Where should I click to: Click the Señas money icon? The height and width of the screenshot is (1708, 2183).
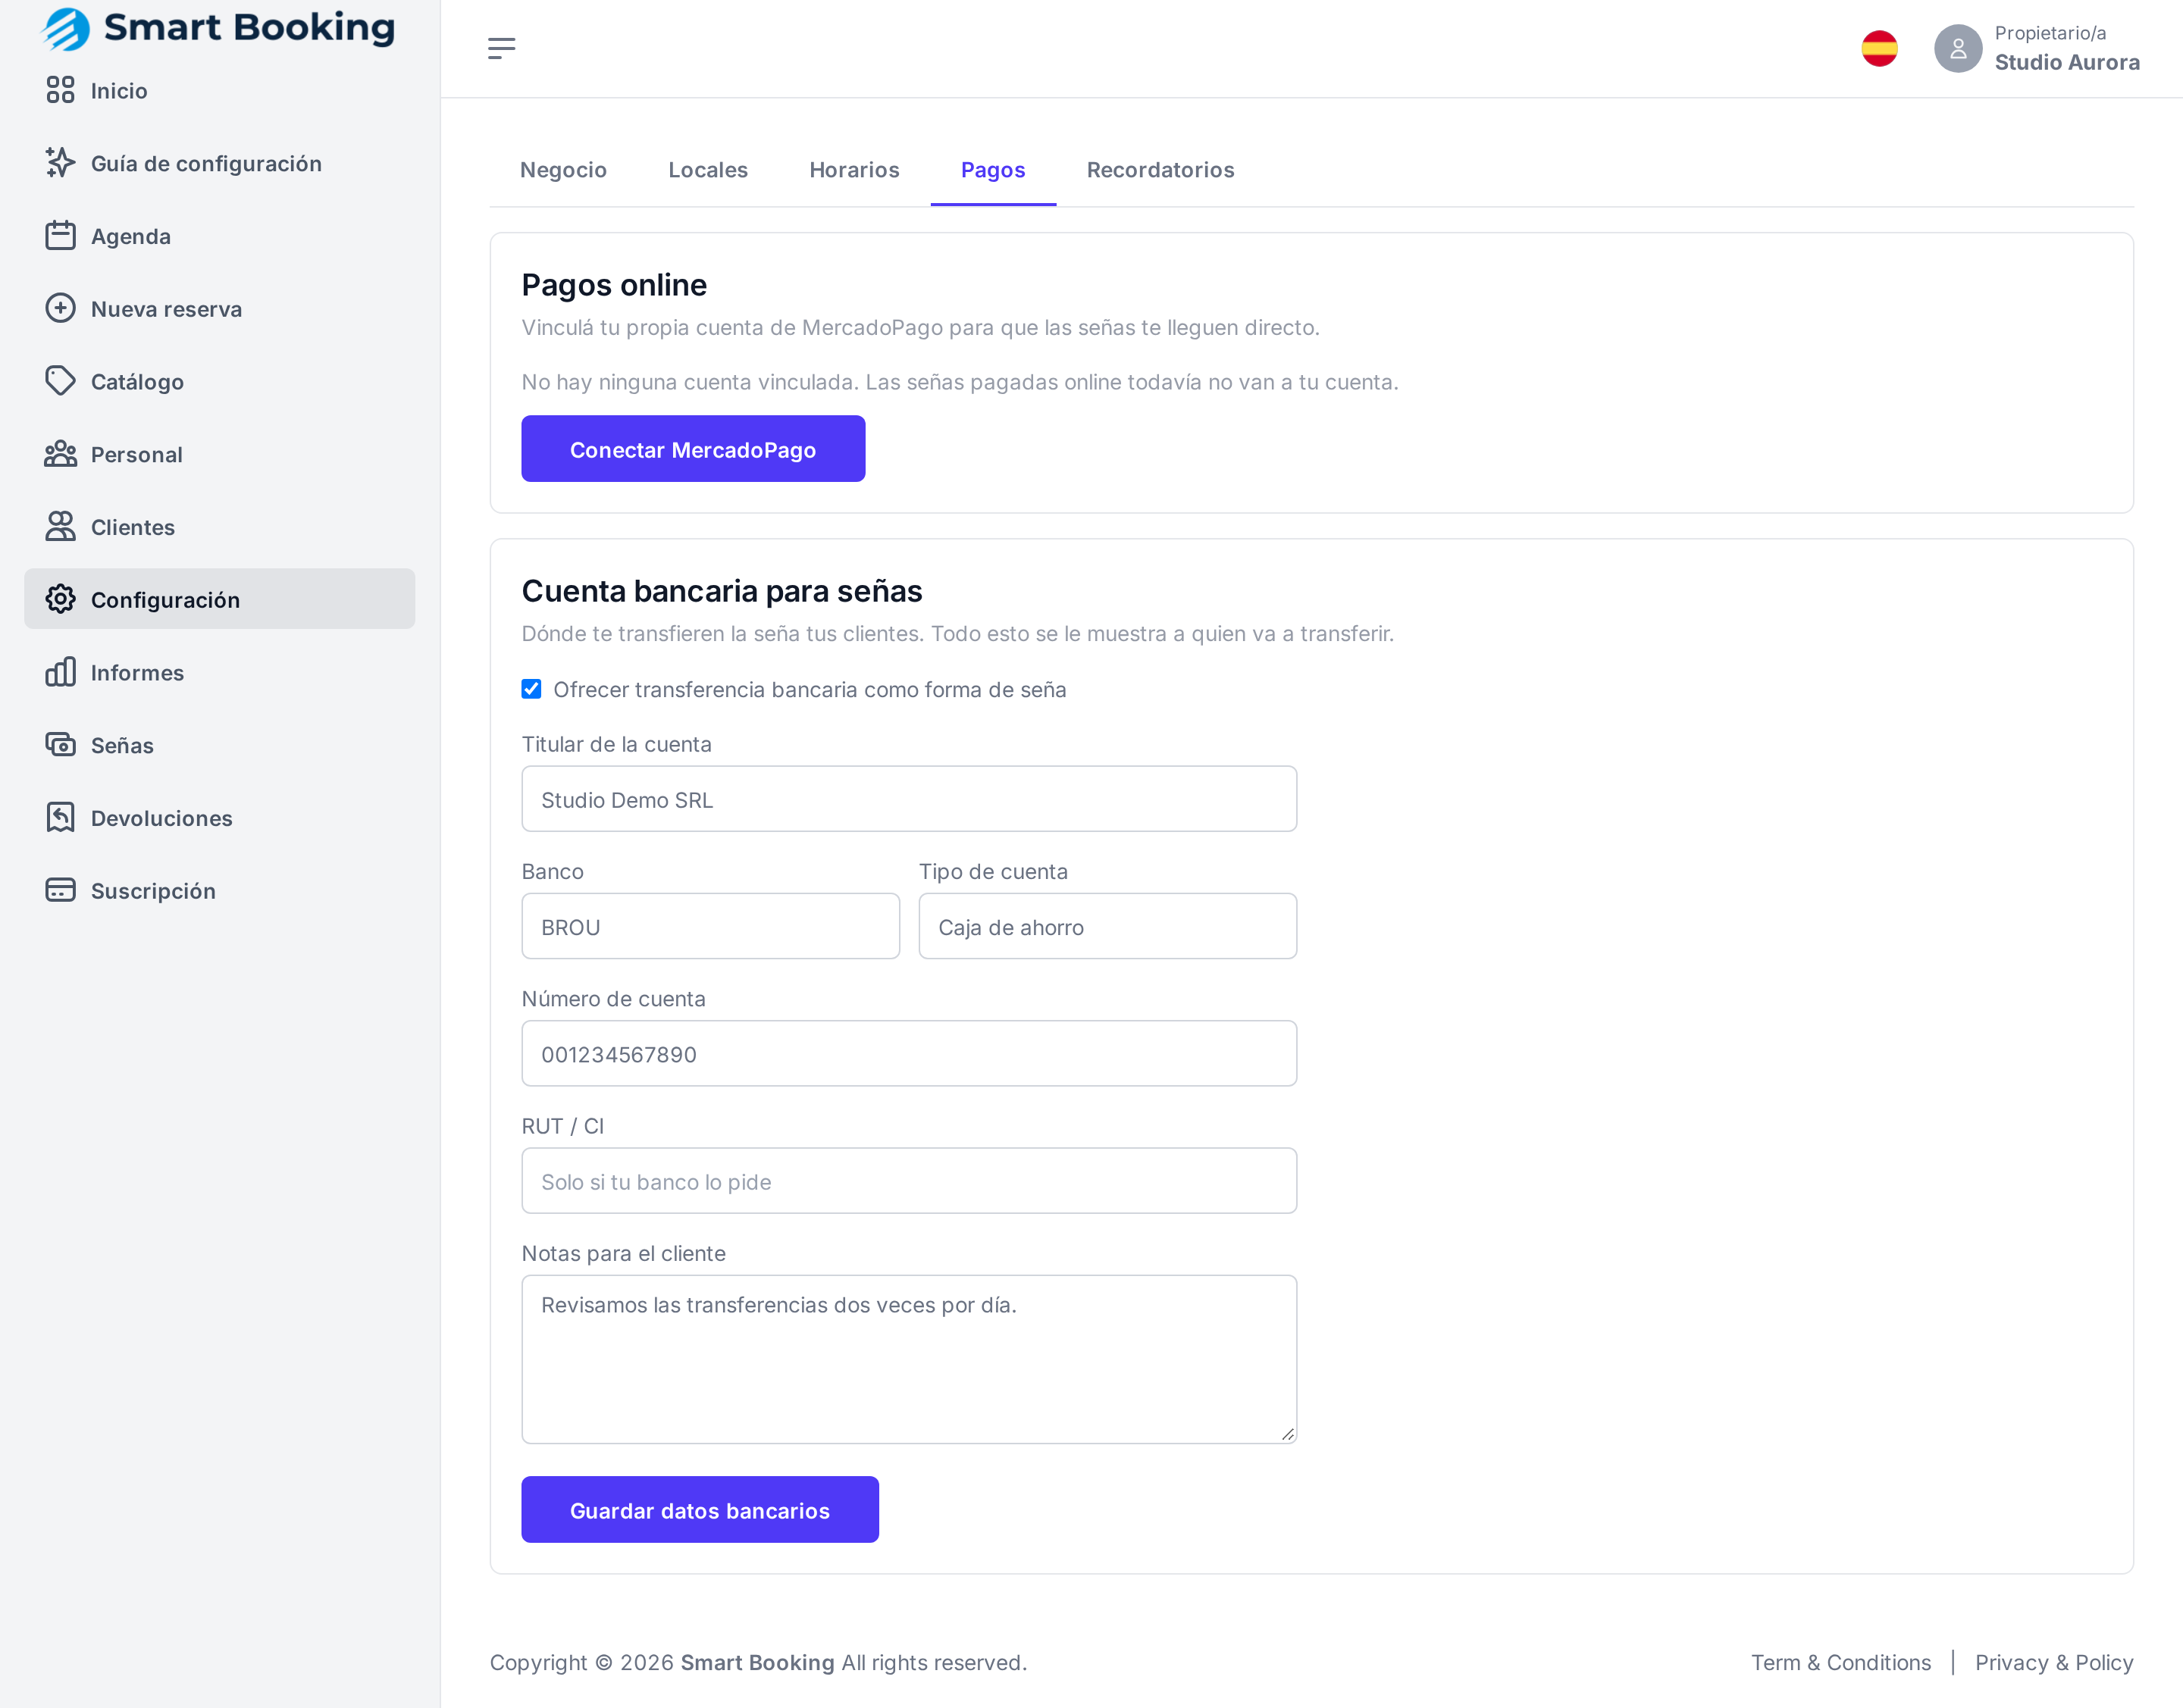(x=60, y=745)
